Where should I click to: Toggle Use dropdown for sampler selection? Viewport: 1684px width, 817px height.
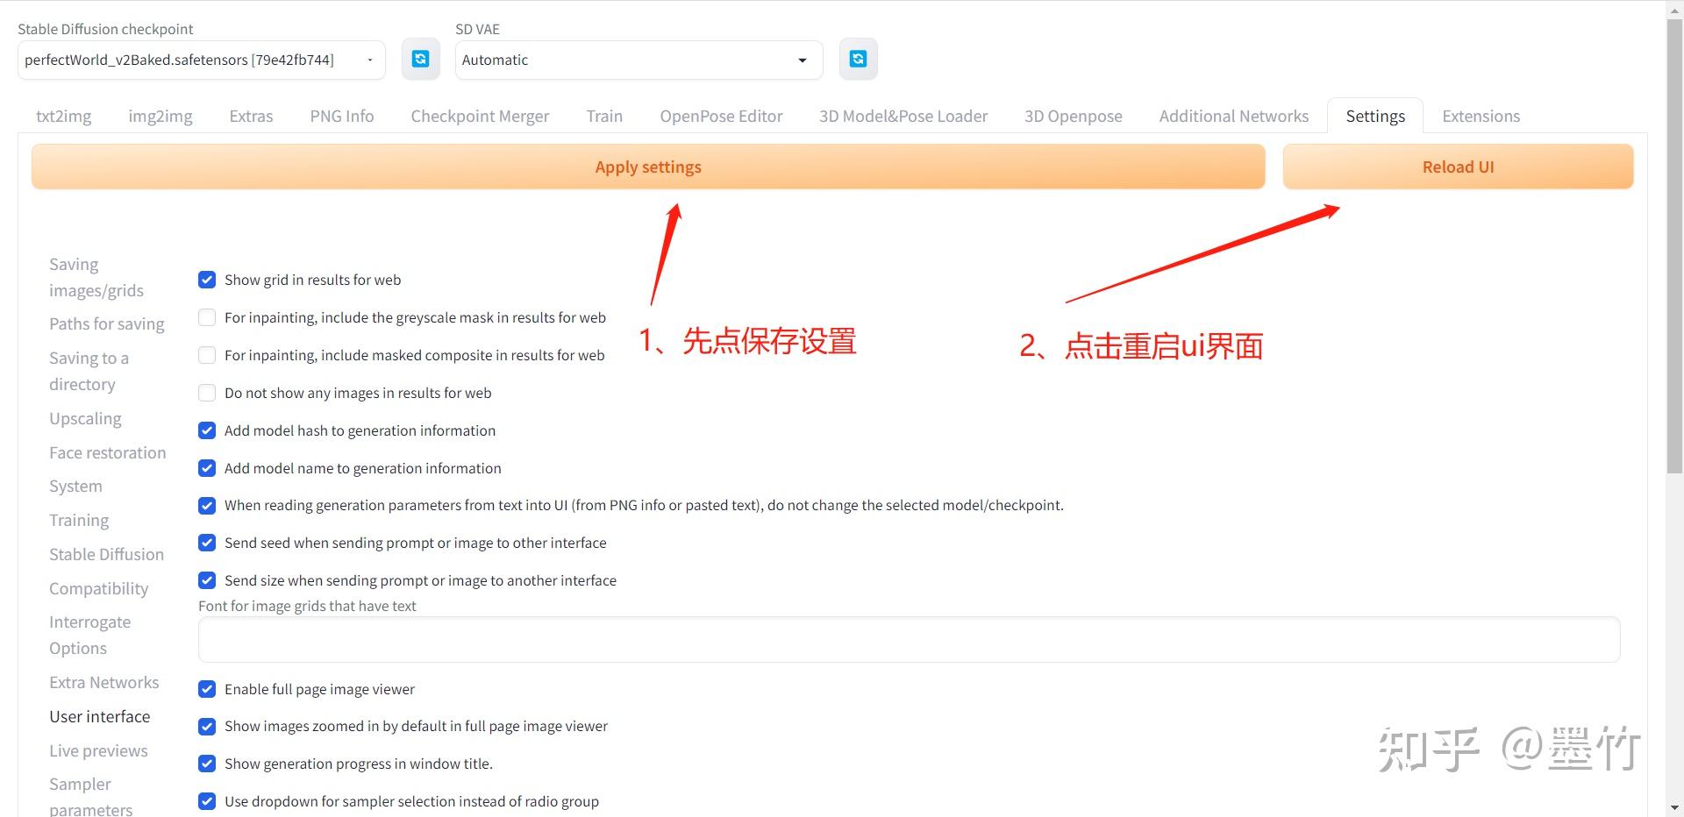click(x=207, y=801)
